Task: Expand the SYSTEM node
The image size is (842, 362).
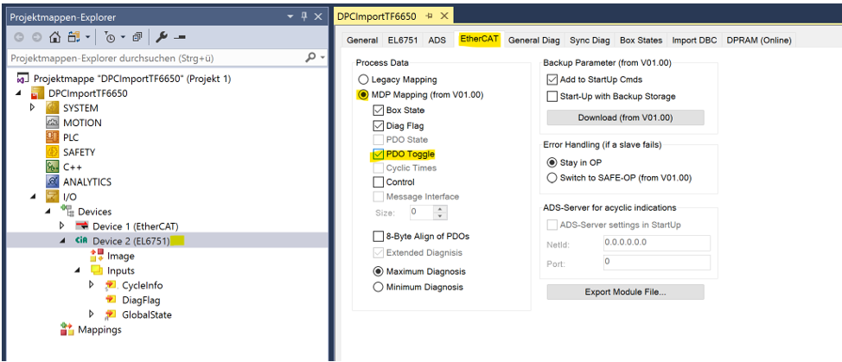Action: tap(34, 107)
